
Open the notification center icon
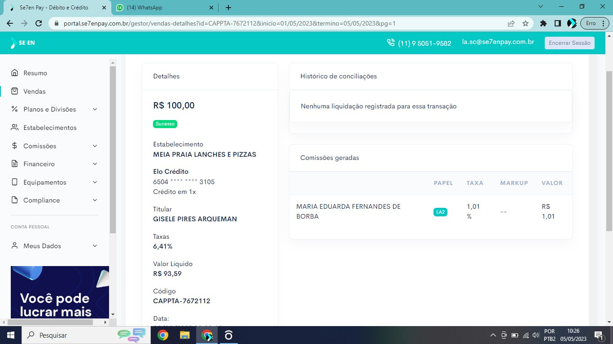coord(598,335)
